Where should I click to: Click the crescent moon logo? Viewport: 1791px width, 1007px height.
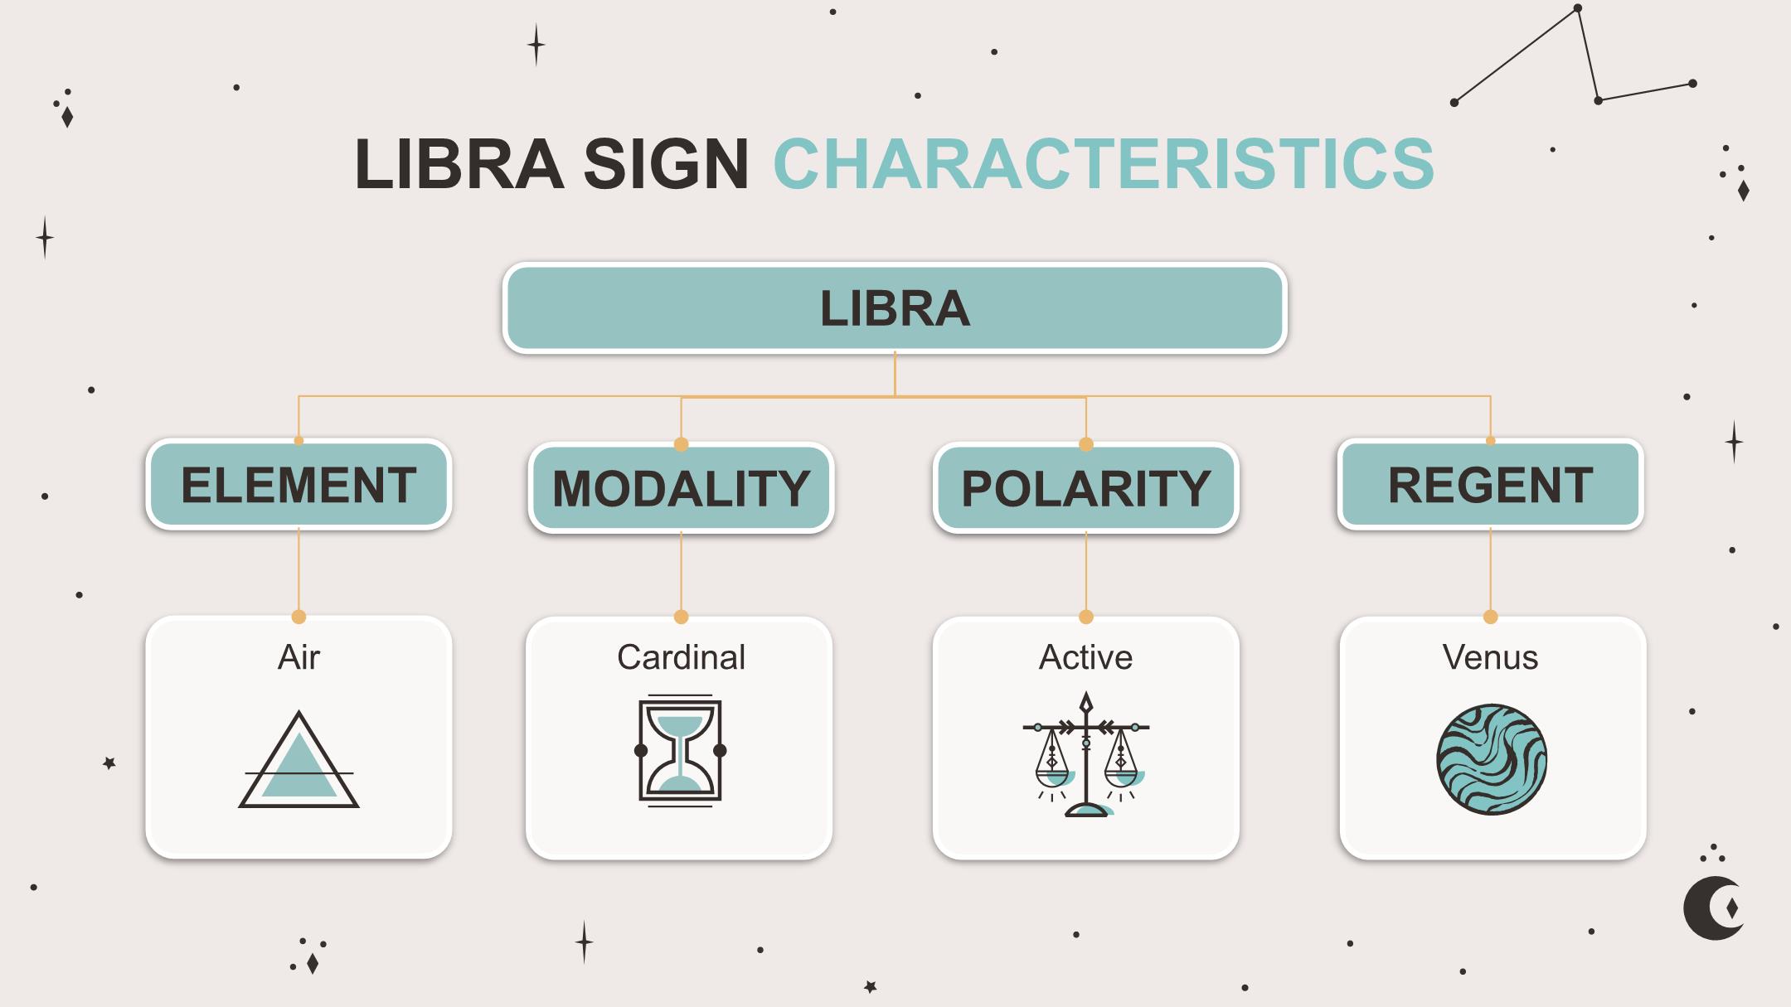pyautogui.click(x=1714, y=908)
